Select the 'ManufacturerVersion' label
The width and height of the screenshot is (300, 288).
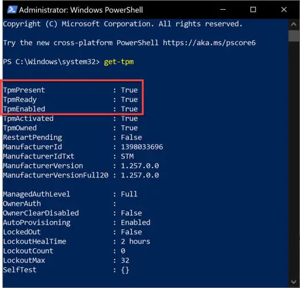click(43, 166)
